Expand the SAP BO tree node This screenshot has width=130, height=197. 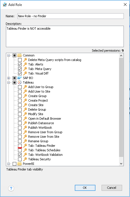[8, 78]
